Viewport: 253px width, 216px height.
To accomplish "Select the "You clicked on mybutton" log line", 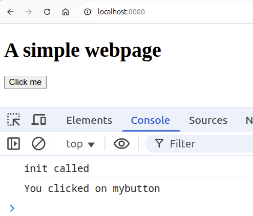I will tap(92, 188).
